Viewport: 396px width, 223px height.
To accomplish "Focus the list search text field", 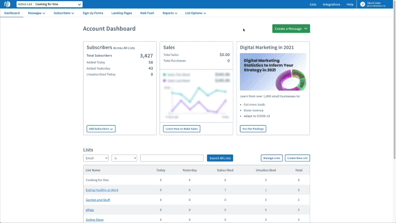I will [x=172, y=158].
